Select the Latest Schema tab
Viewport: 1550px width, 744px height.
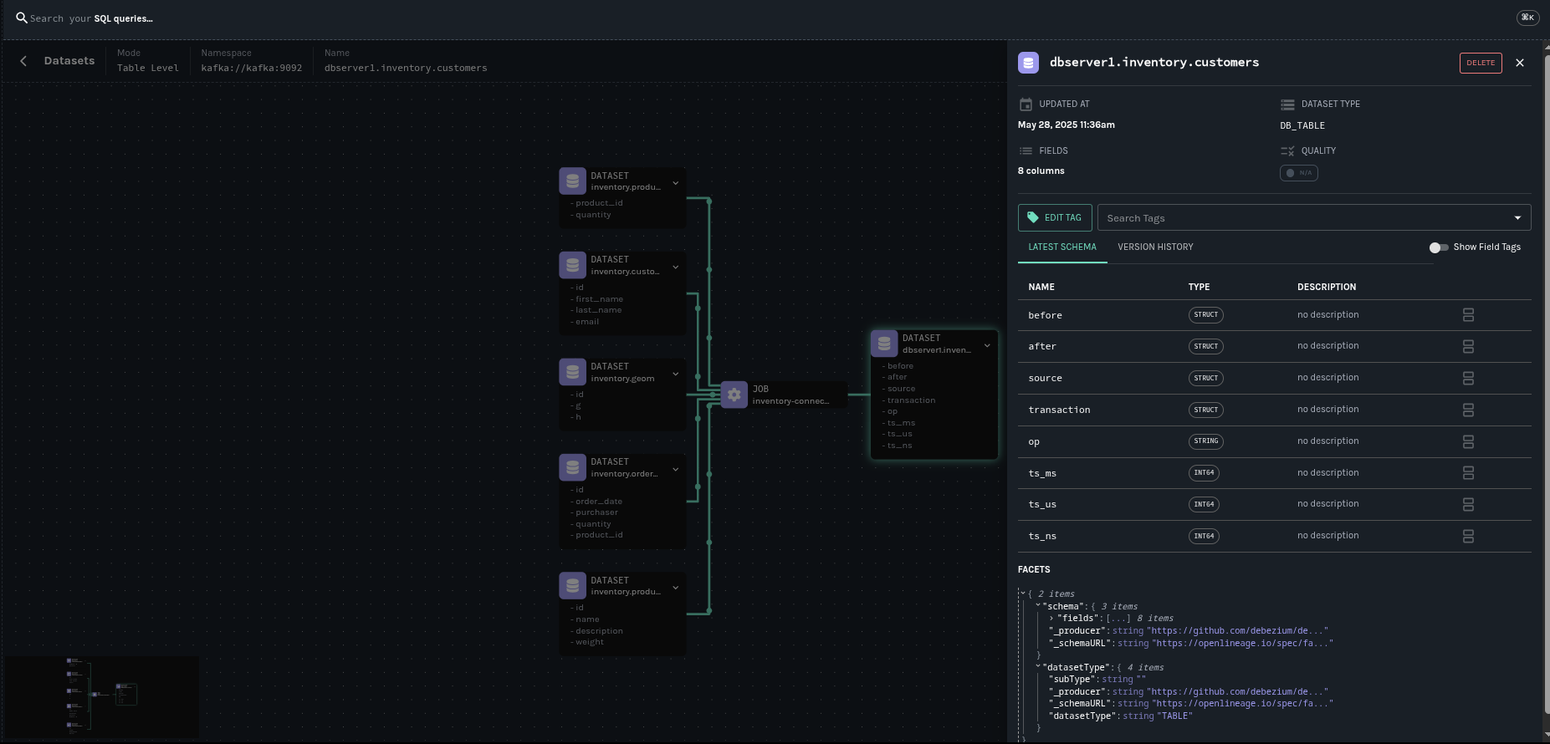pos(1061,247)
